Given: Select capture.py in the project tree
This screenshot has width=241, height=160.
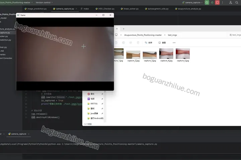Looking at the screenshot, I should (5, 33).
